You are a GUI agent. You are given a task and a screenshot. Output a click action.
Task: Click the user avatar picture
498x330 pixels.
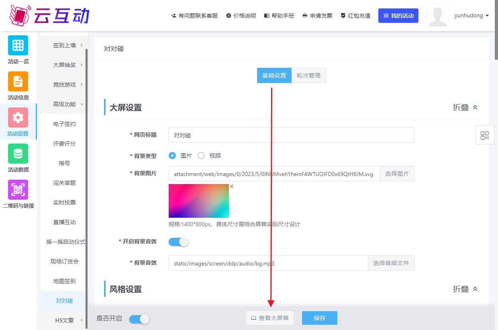click(437, 16)
